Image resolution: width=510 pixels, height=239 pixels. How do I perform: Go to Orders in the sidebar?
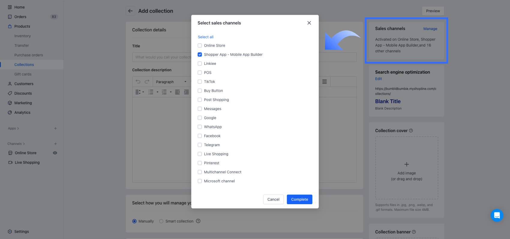(20, 17)
